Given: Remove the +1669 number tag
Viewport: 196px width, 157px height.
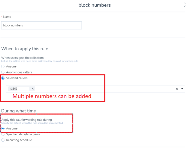Looking at the screenshot, I should (33, 89).
